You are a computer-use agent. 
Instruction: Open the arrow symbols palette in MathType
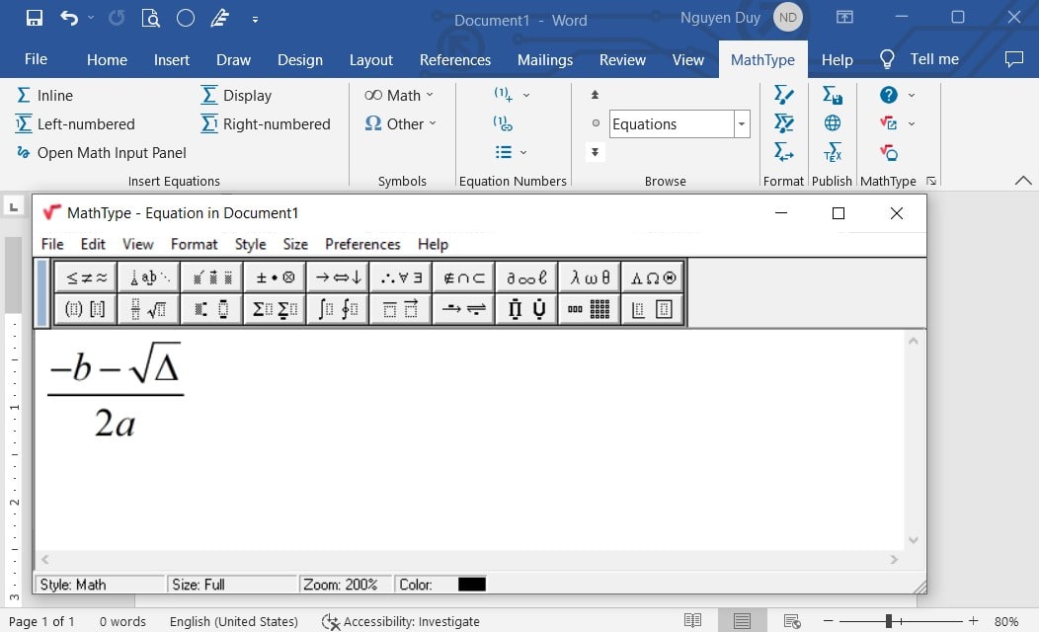click(x=338, y=276)
